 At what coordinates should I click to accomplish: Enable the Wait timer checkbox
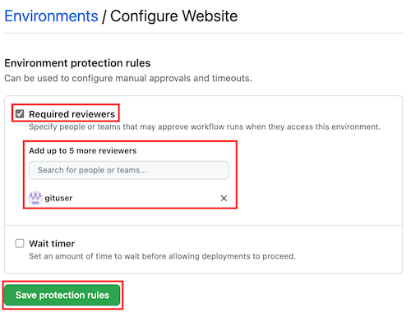click(20, 243)
